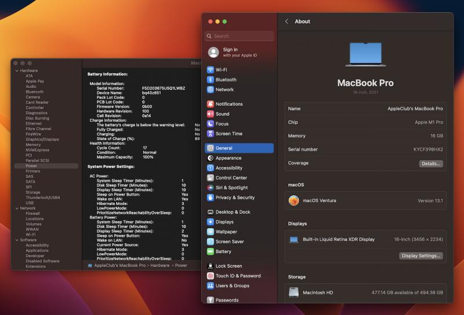Screen dimensions: 464x315
Task: Click the Battery icon in Settings sidebar
Action: coord(210,251)
